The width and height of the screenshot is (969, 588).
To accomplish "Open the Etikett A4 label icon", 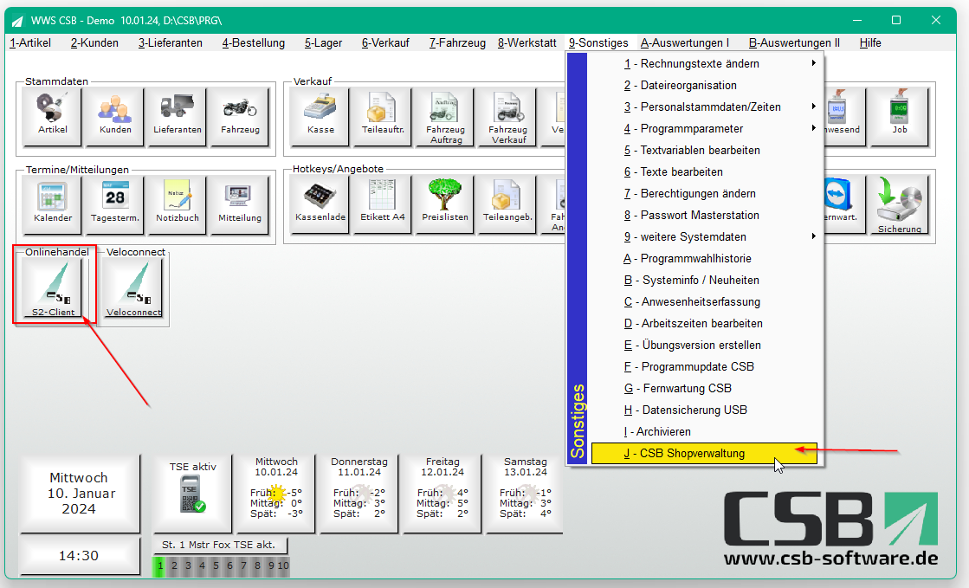I will tap(383, 204).
